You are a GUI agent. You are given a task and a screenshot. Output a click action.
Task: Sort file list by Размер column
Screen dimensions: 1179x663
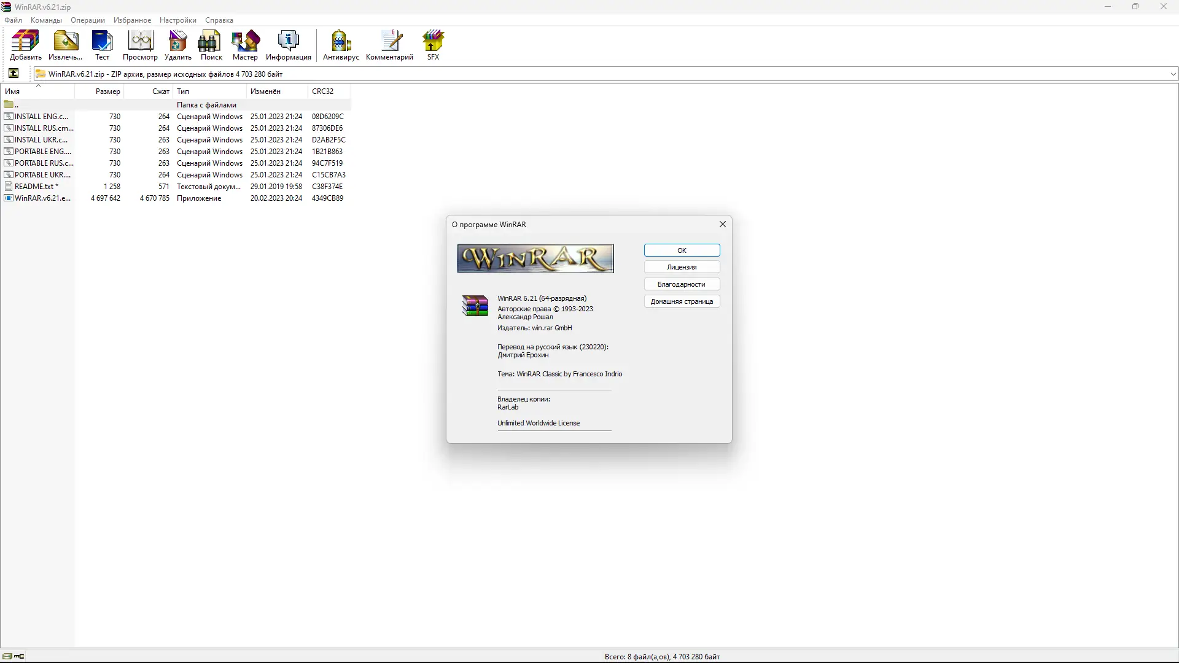[x=107, y=91]
